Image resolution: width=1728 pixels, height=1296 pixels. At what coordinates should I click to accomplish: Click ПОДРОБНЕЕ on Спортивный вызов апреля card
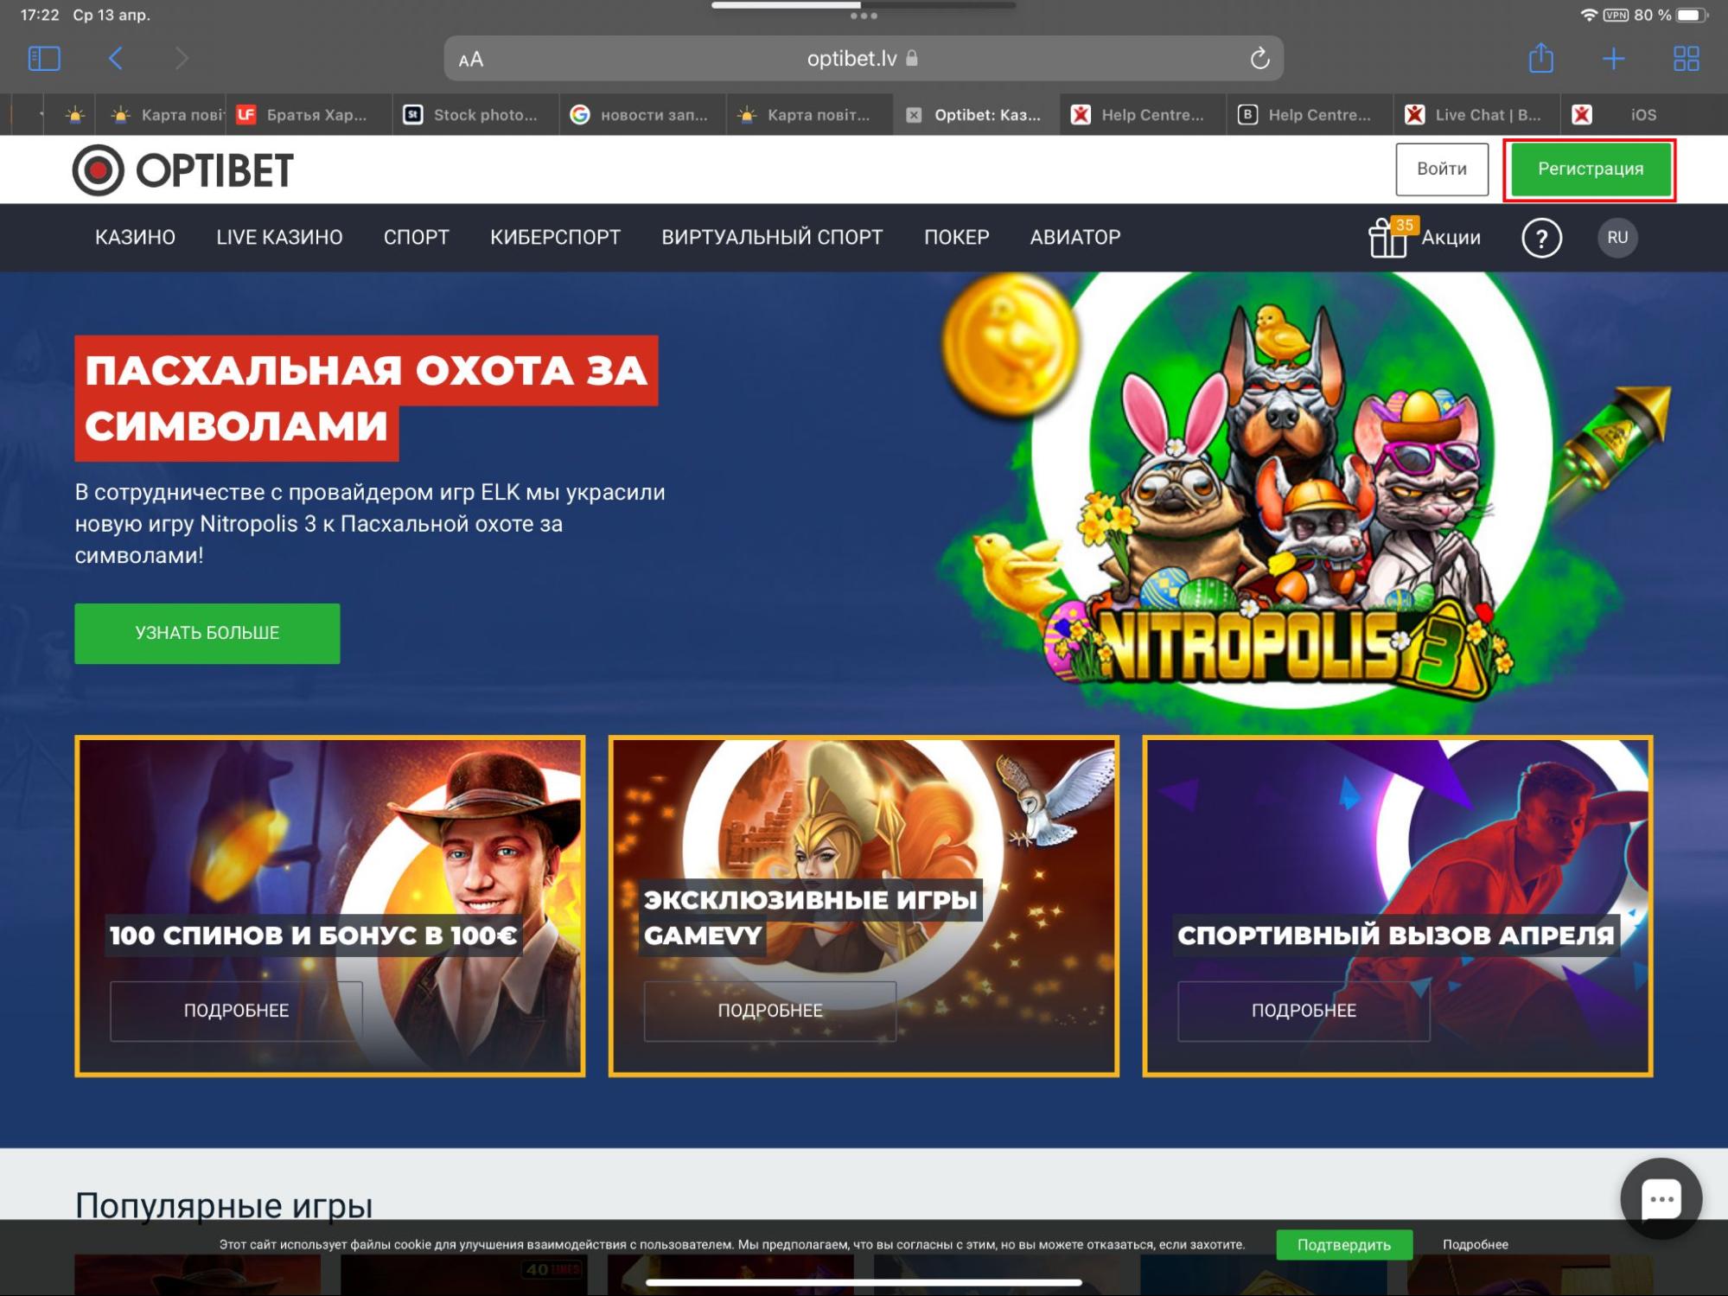(1304, 1010)
